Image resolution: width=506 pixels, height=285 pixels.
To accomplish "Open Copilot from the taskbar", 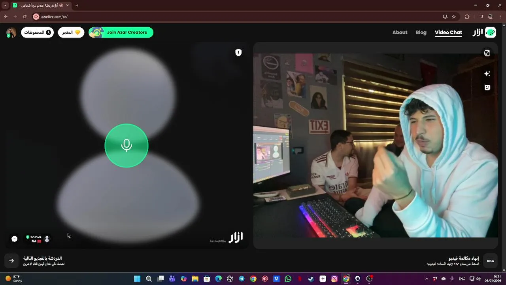I will coord(183,279).
